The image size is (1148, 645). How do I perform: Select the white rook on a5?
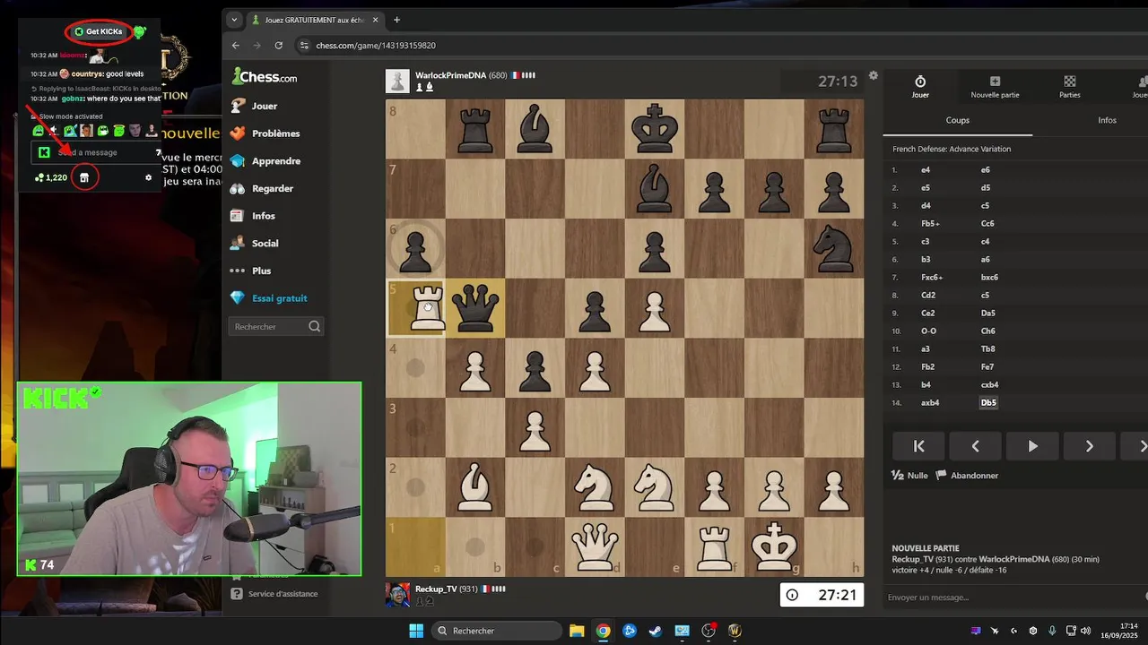[427, 308]
